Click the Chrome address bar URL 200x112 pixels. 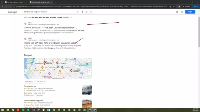(92, 6)
